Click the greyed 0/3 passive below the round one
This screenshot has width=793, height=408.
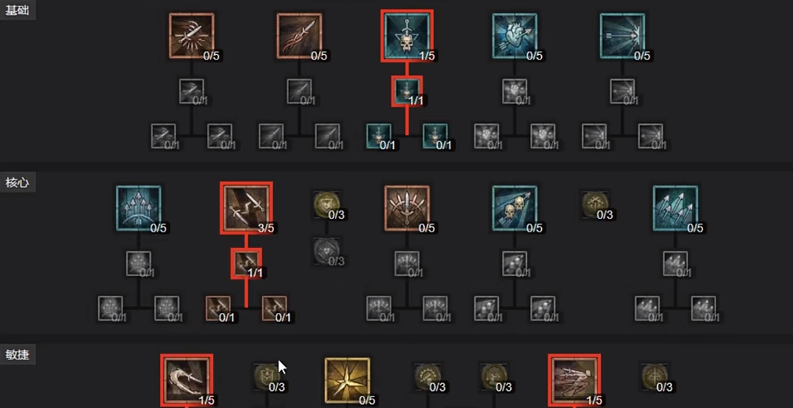coord(326,250)
